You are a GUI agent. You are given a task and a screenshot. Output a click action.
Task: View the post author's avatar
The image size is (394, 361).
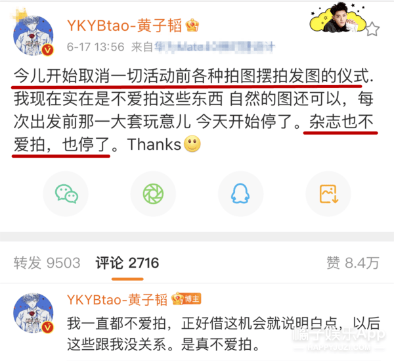pyautogui.click(x=33, y=36)
